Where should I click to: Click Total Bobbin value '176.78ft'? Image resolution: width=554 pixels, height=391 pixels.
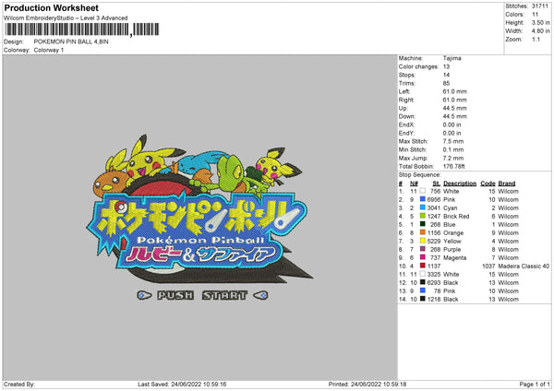[x=454, y=166]
